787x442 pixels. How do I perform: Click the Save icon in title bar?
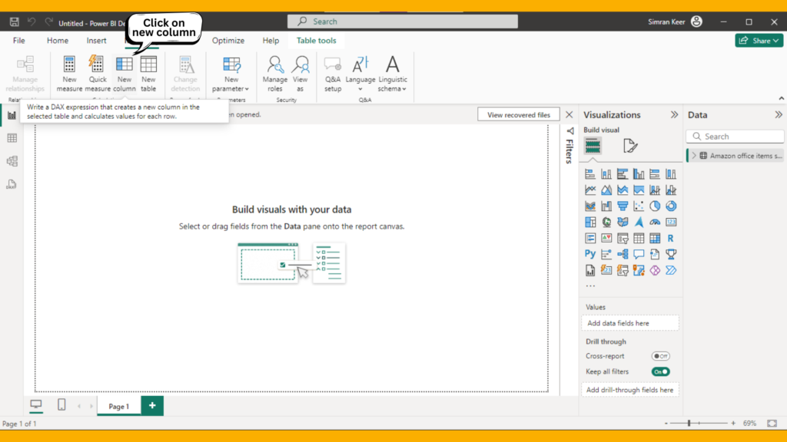[15, 22]
